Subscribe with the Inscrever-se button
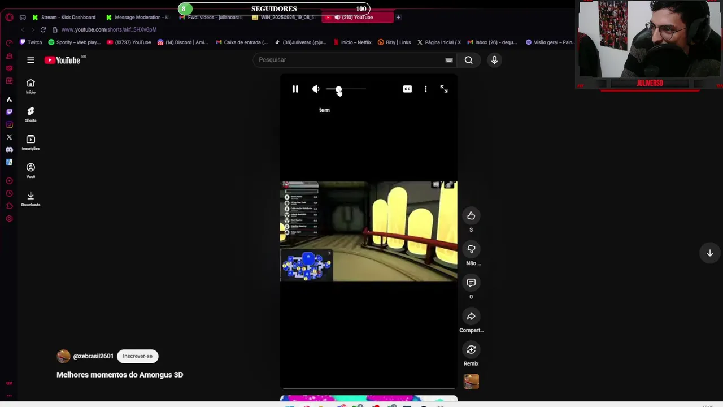 (138, 356)
